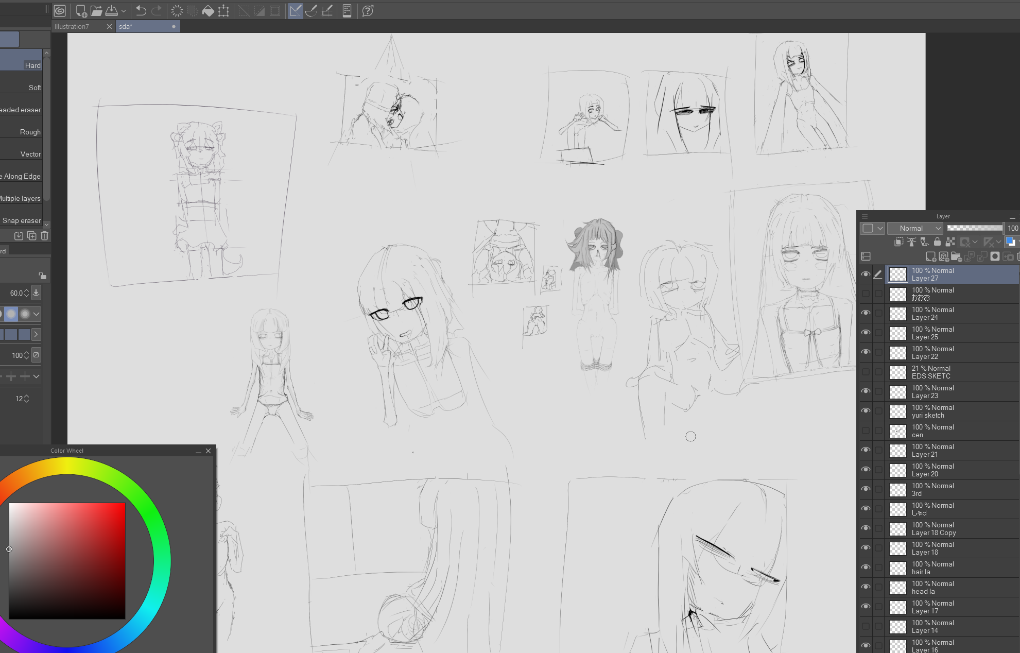Click the Undo arrow in toolbar

point(141,11)
